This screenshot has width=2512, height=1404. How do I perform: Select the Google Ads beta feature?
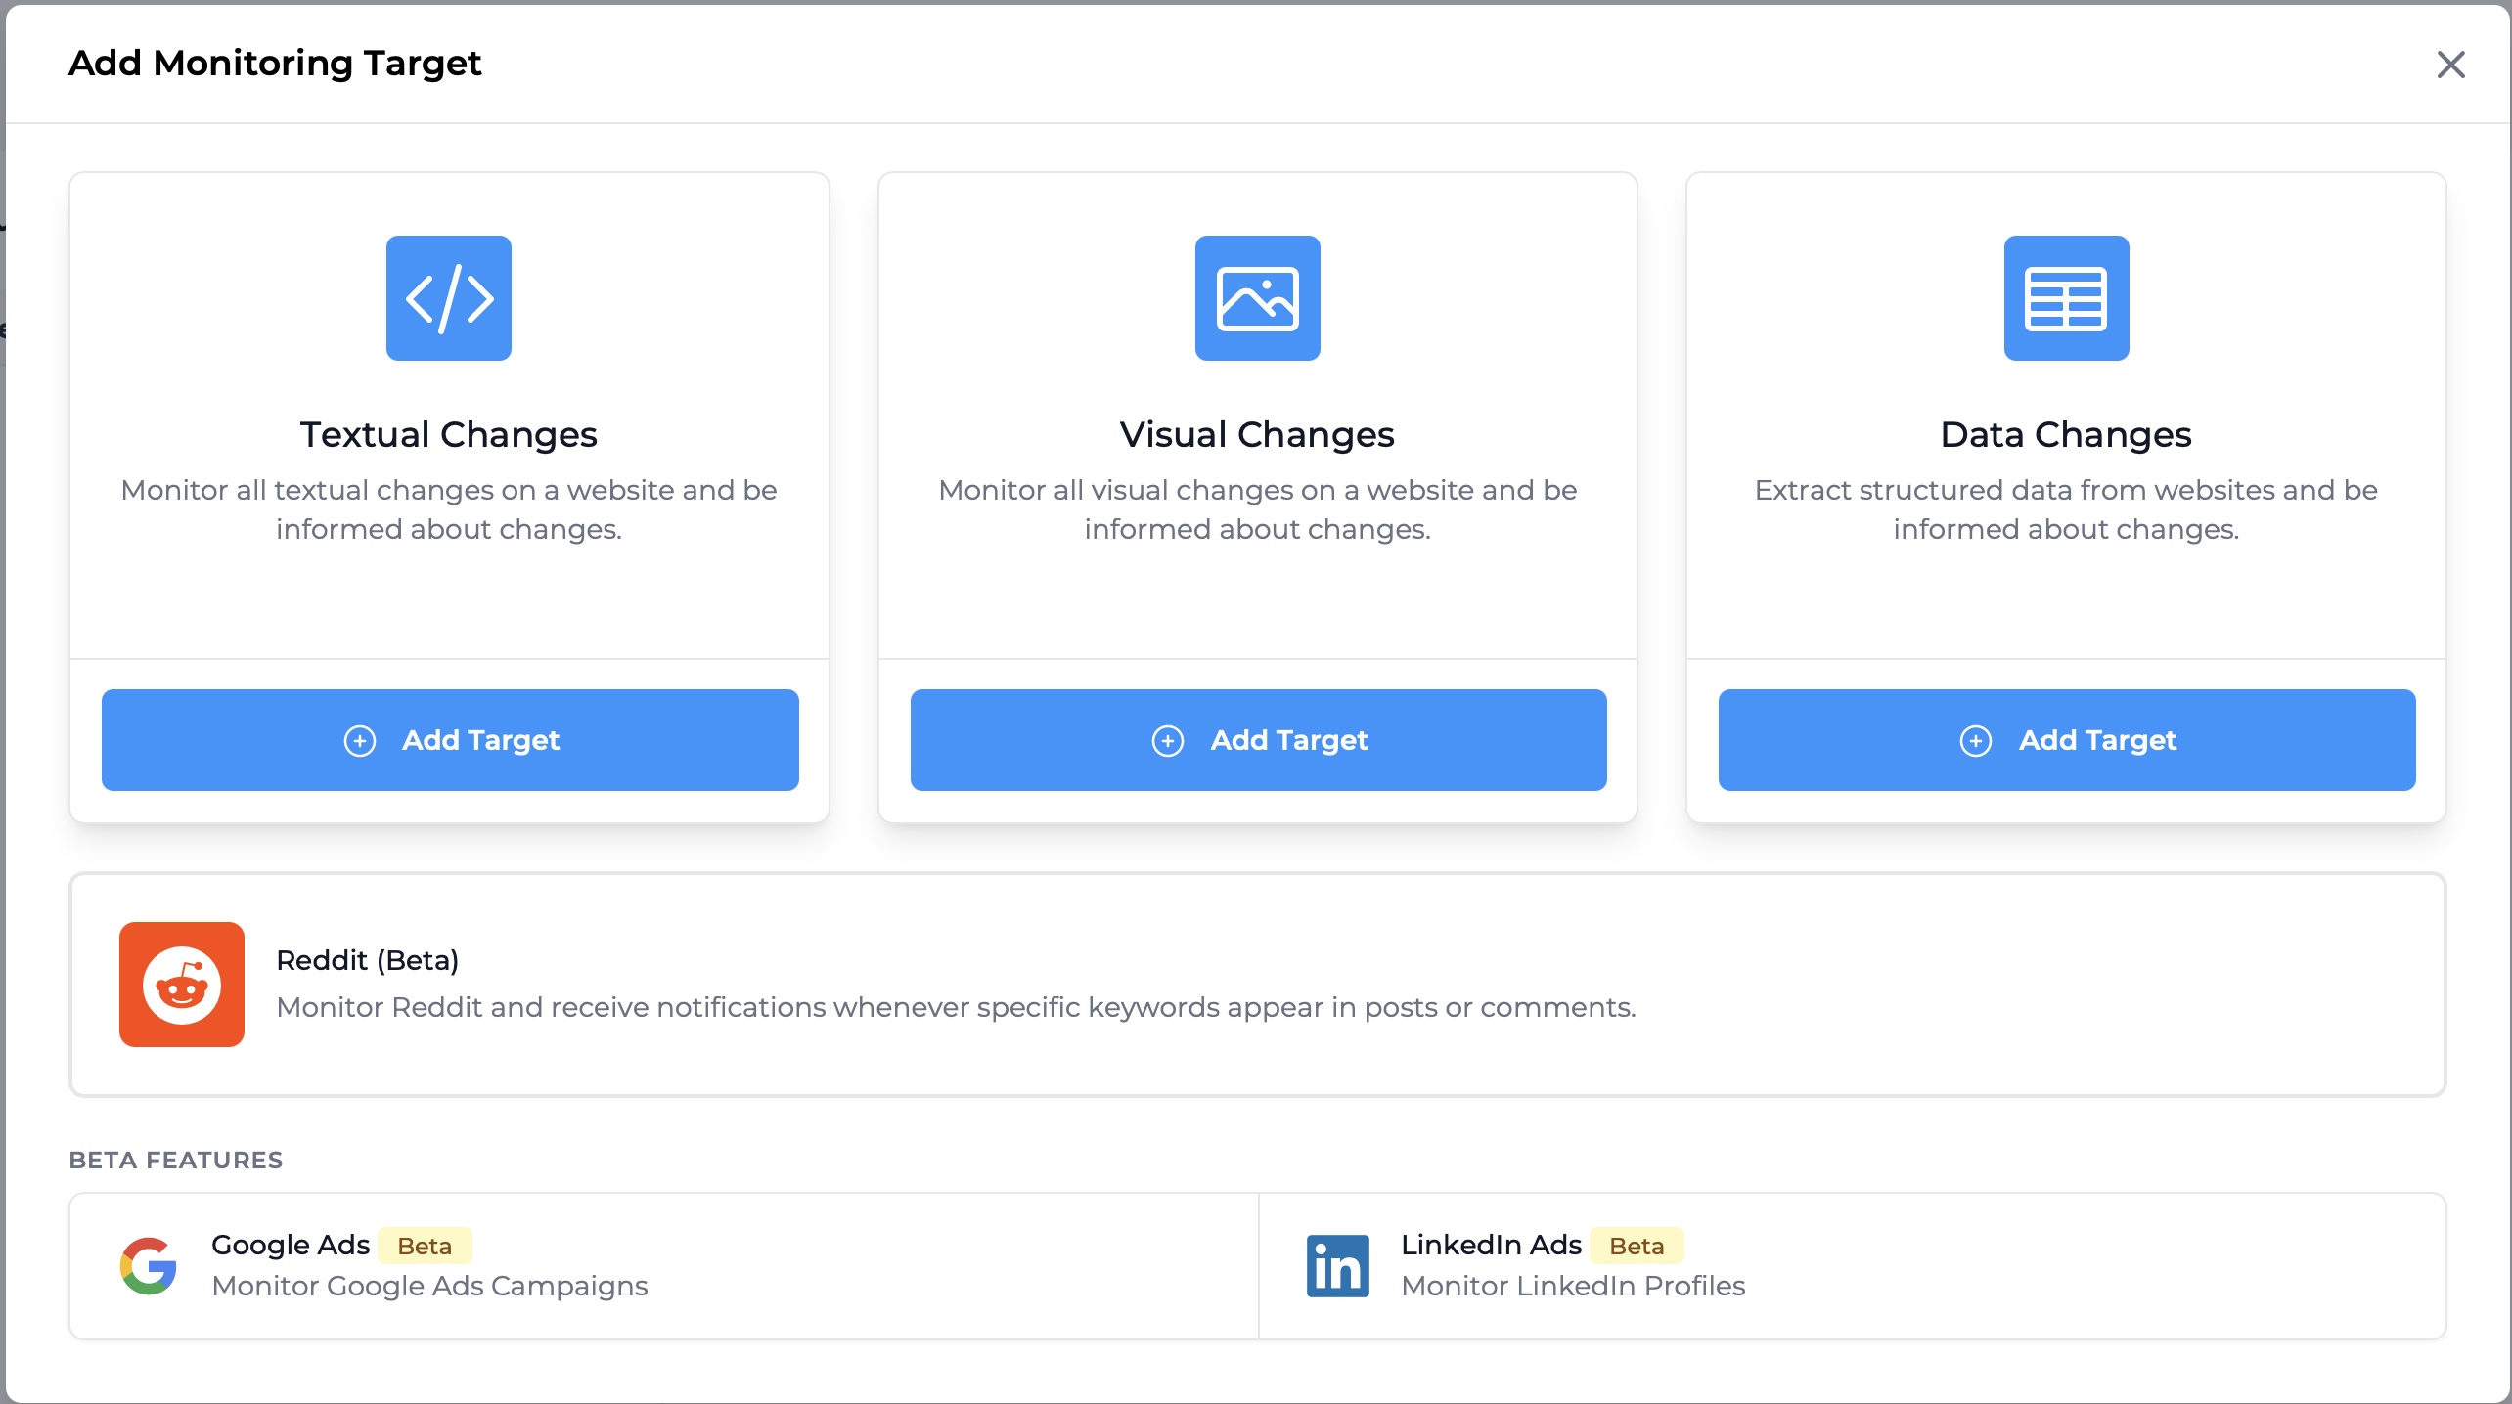[x=663, y=1265]
